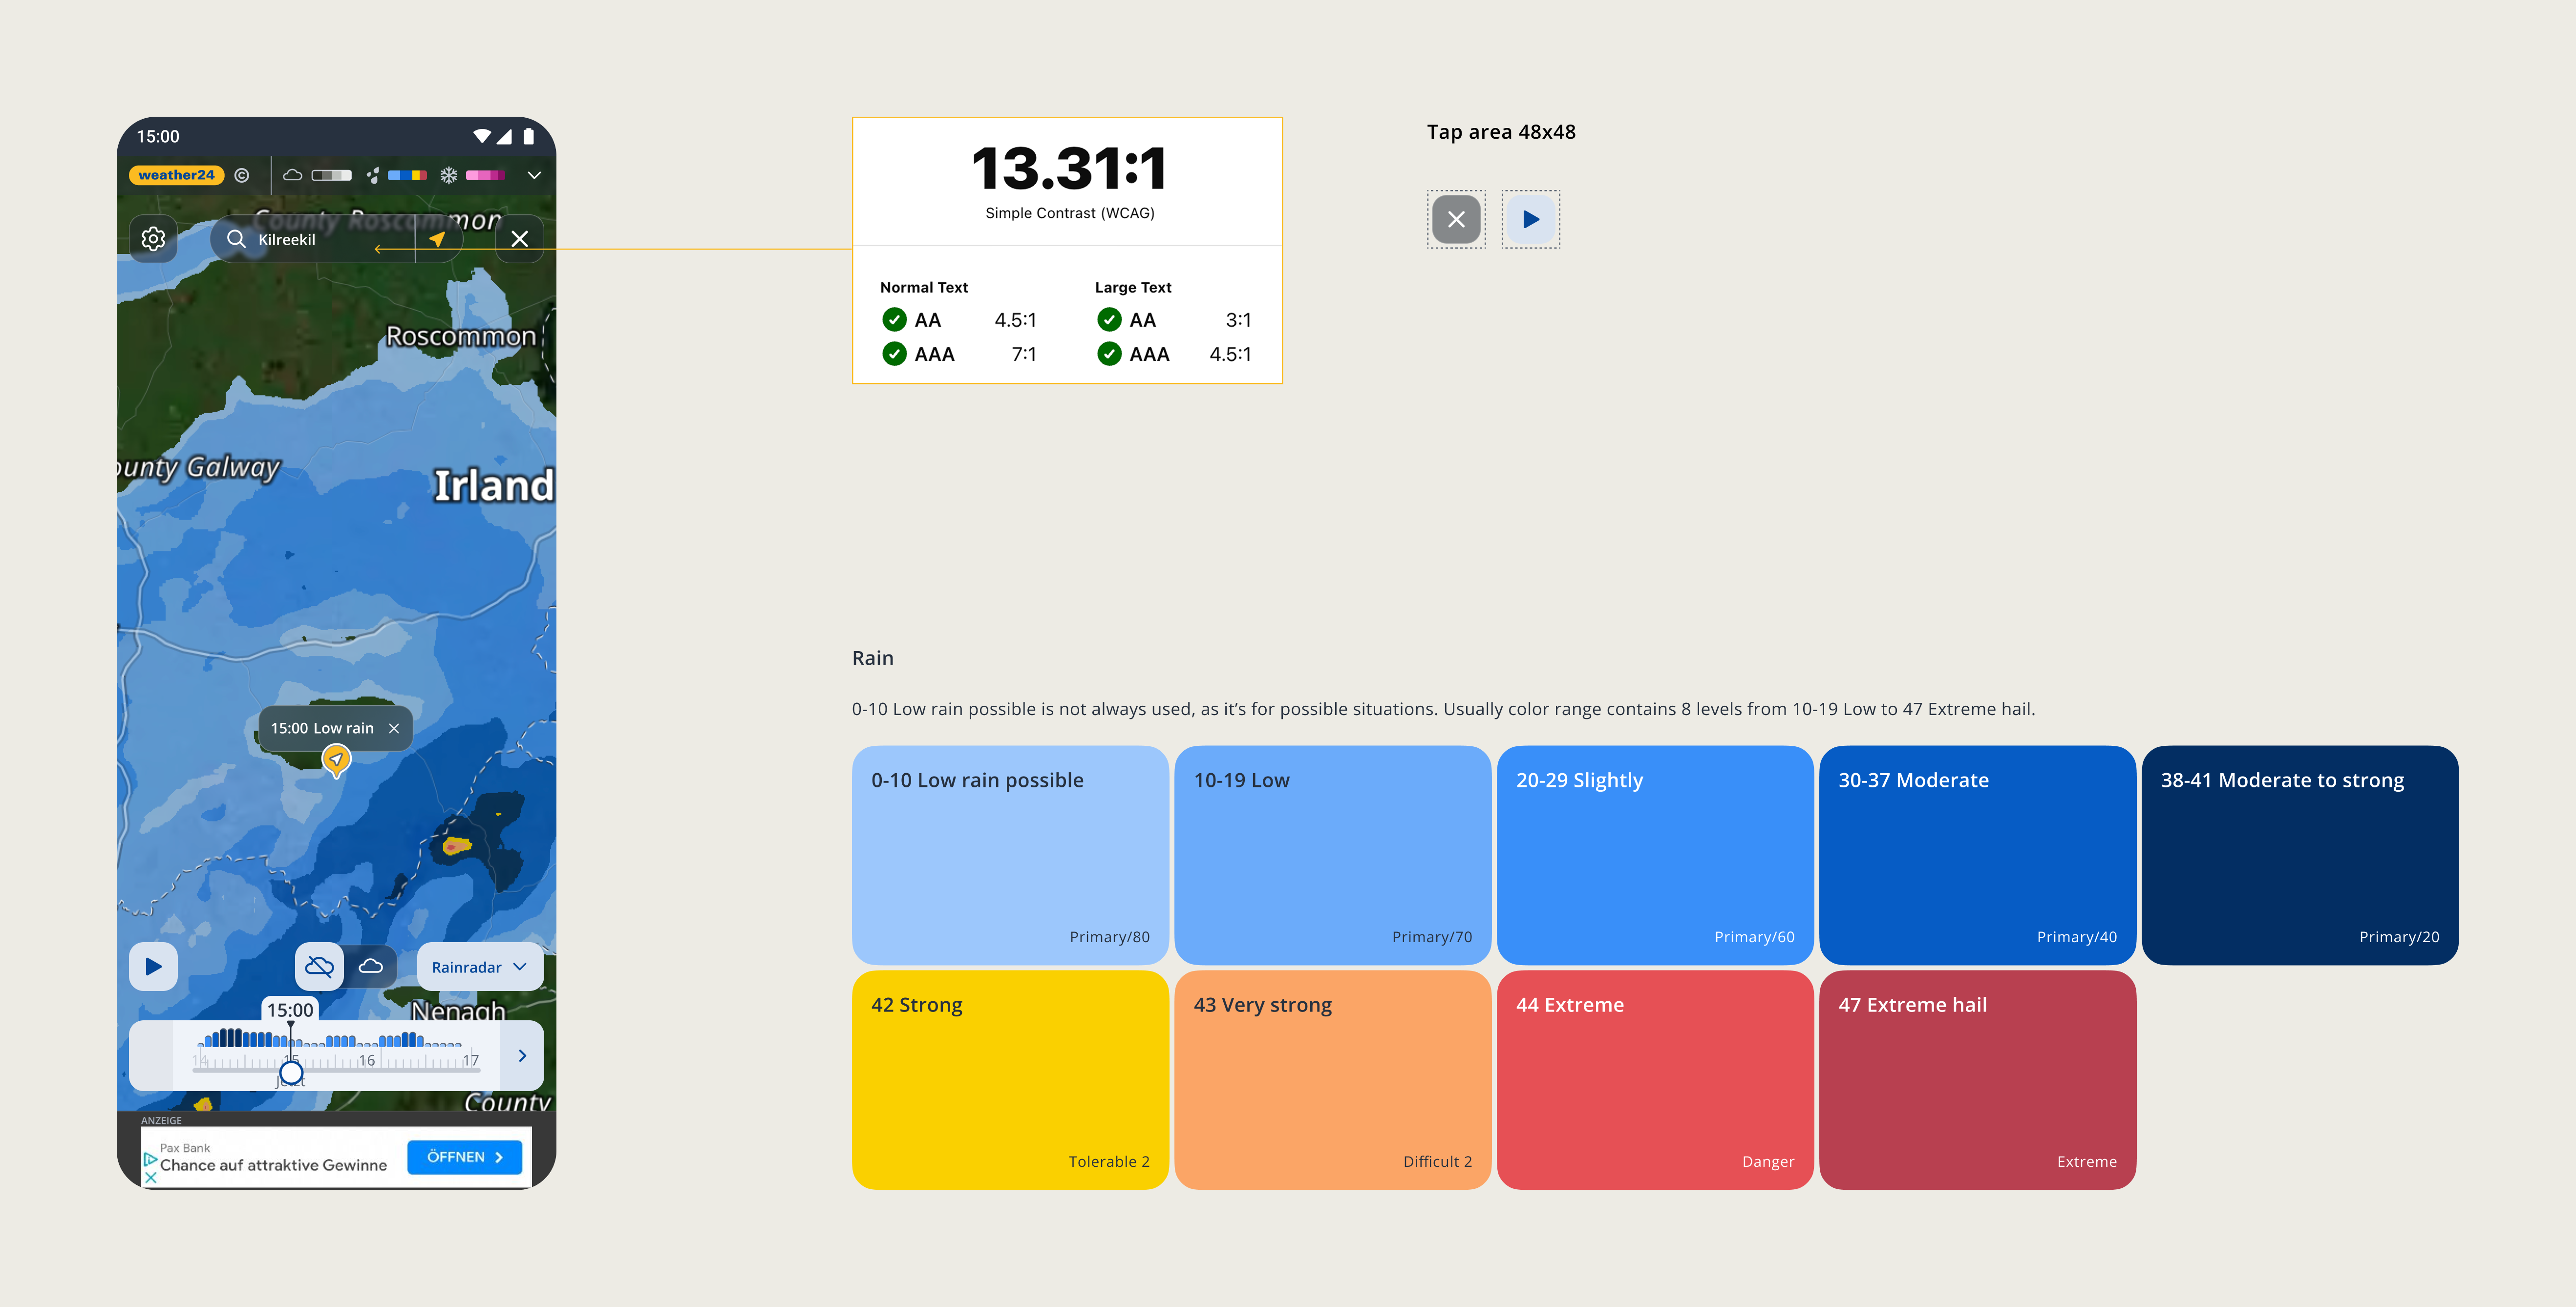Click the 17 hour mark on the timeline
Viewport: 2576px width, 1307px height.
(470, 1060)
